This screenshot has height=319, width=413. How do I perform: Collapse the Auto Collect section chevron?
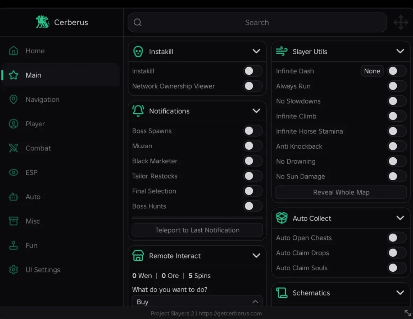400,218
